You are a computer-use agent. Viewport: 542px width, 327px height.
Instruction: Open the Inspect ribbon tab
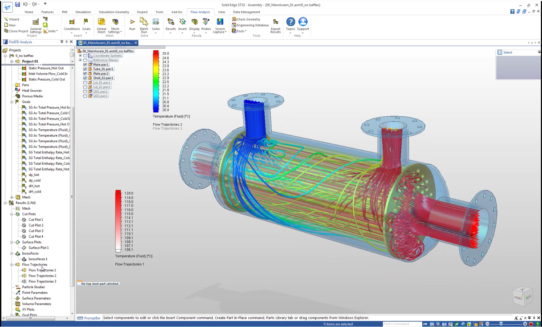coord(142,12)
